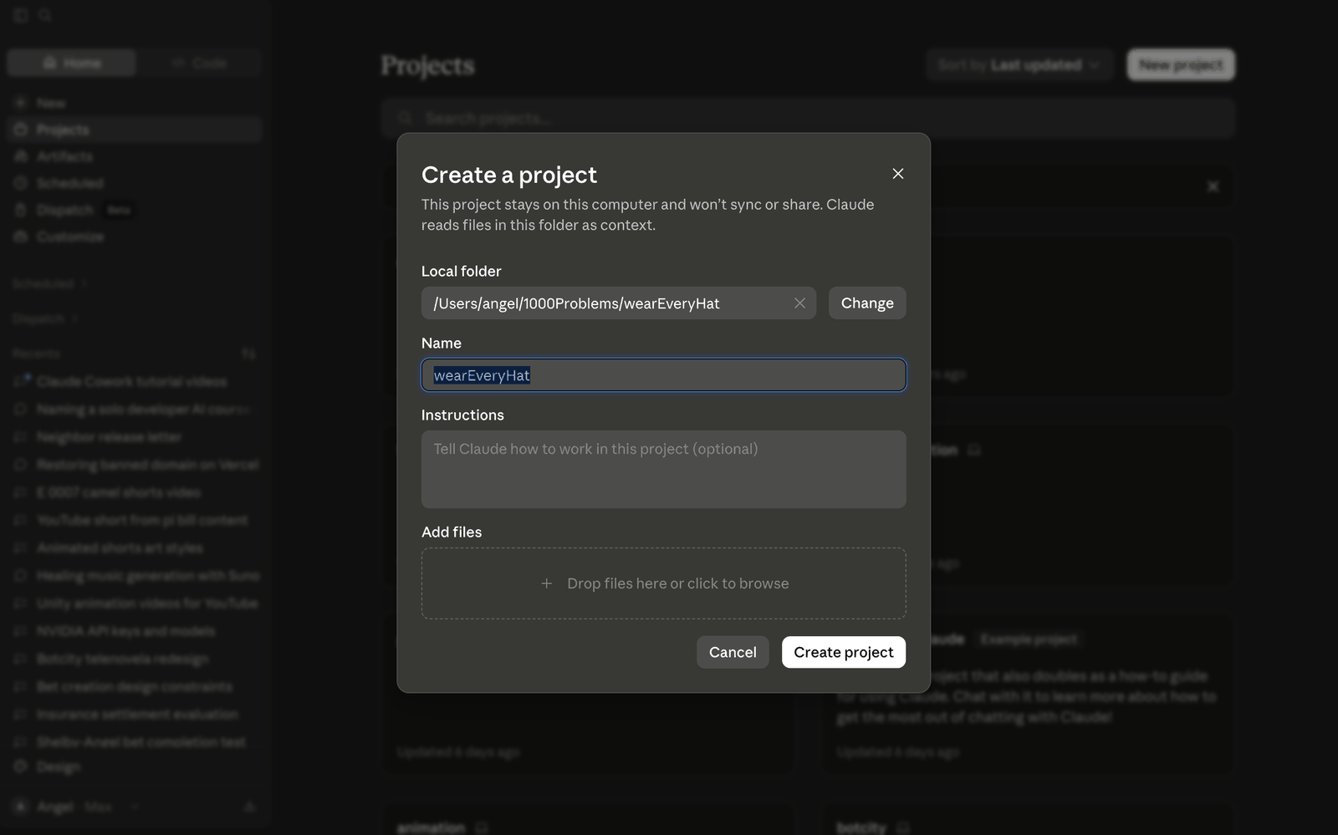Expand the Scheduled section chevron

[84, 284]
